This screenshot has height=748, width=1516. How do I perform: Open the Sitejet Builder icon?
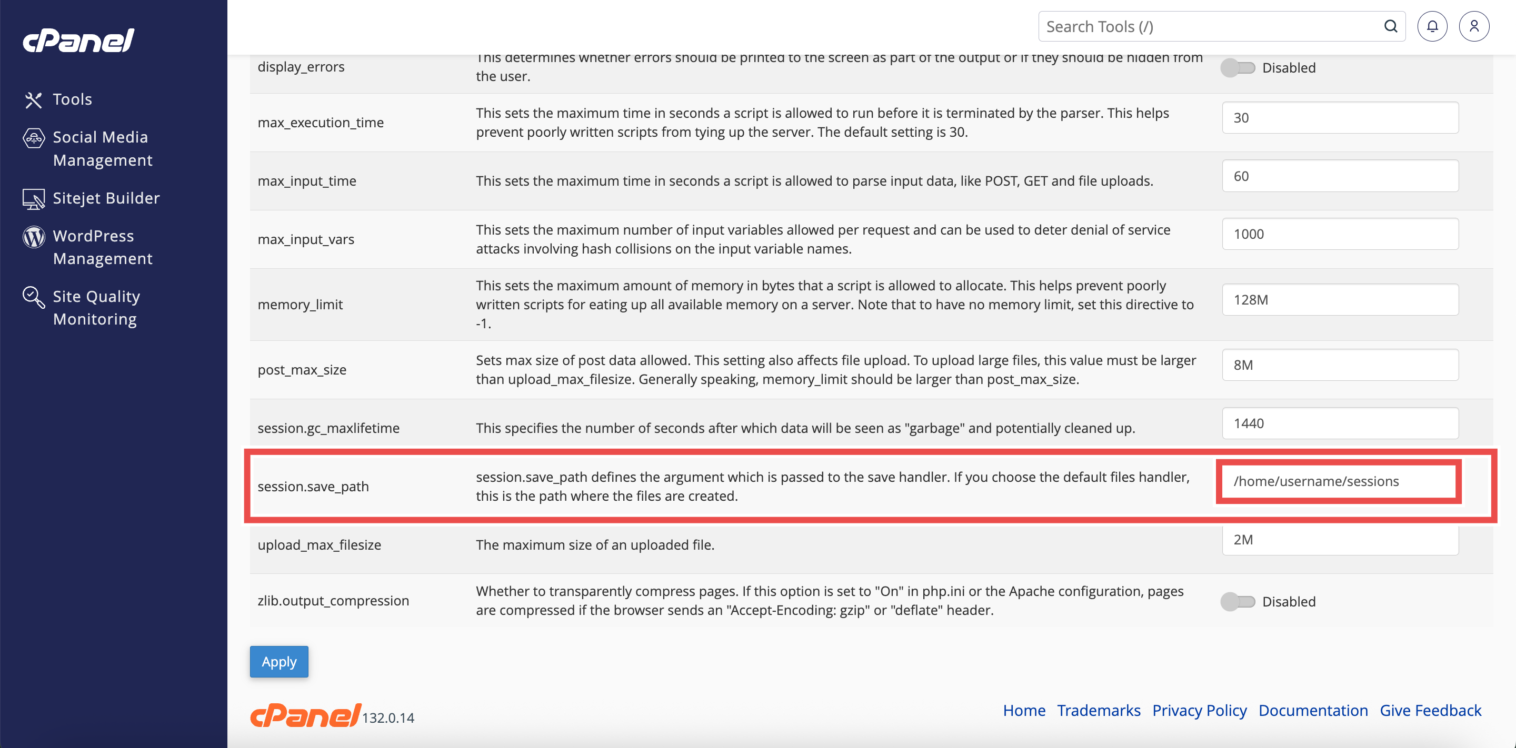(x=34, y=199)
